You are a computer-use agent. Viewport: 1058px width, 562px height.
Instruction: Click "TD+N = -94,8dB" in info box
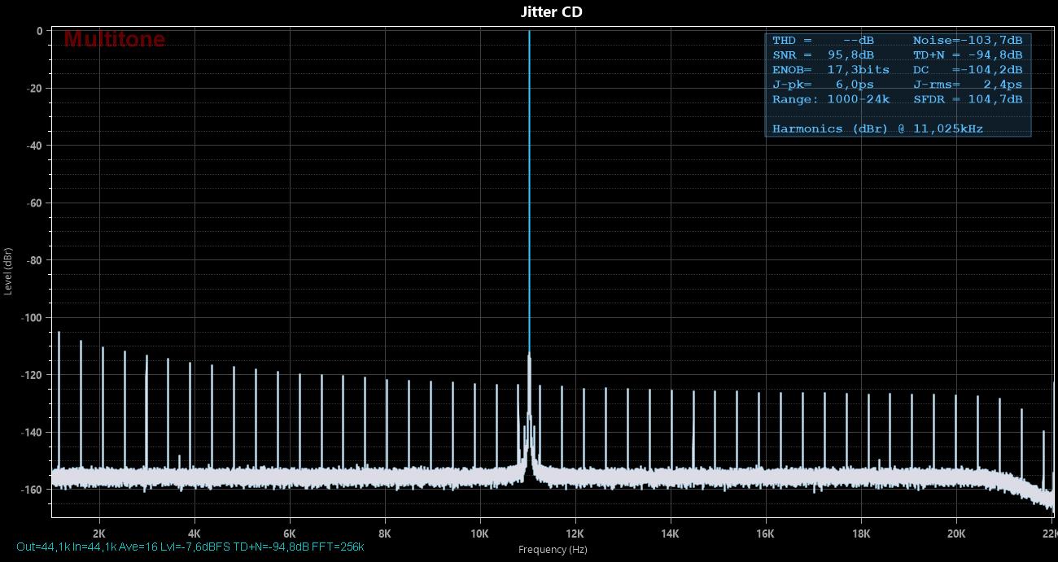tap(968, 55)
